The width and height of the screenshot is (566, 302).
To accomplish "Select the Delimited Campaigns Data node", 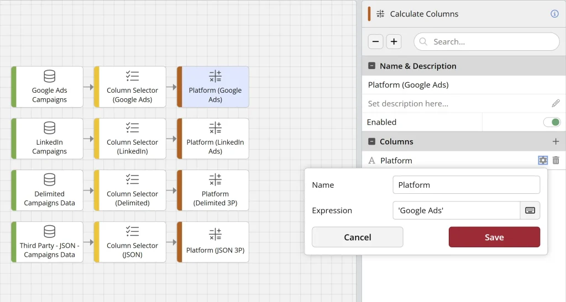I will (x=48, y=190).
